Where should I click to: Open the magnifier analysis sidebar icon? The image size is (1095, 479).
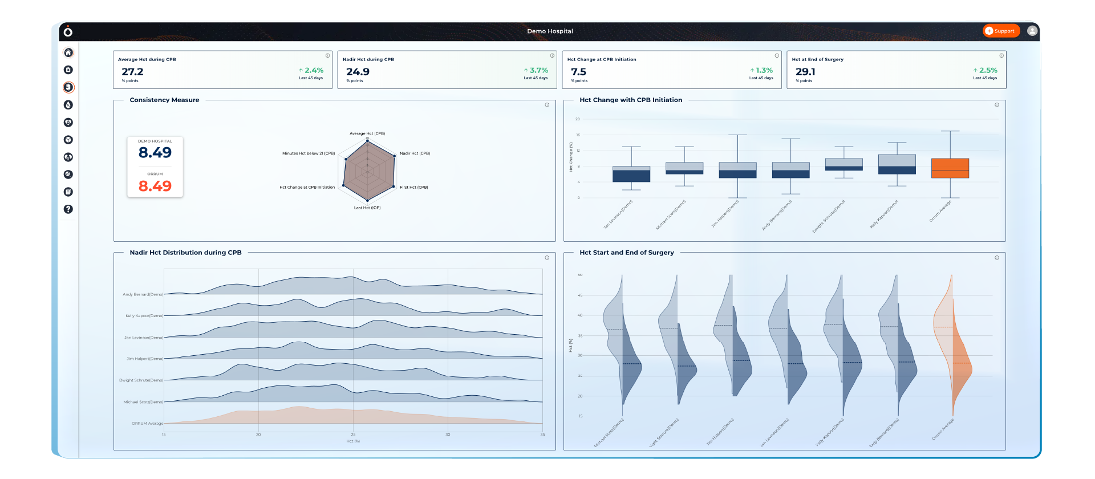68,174
